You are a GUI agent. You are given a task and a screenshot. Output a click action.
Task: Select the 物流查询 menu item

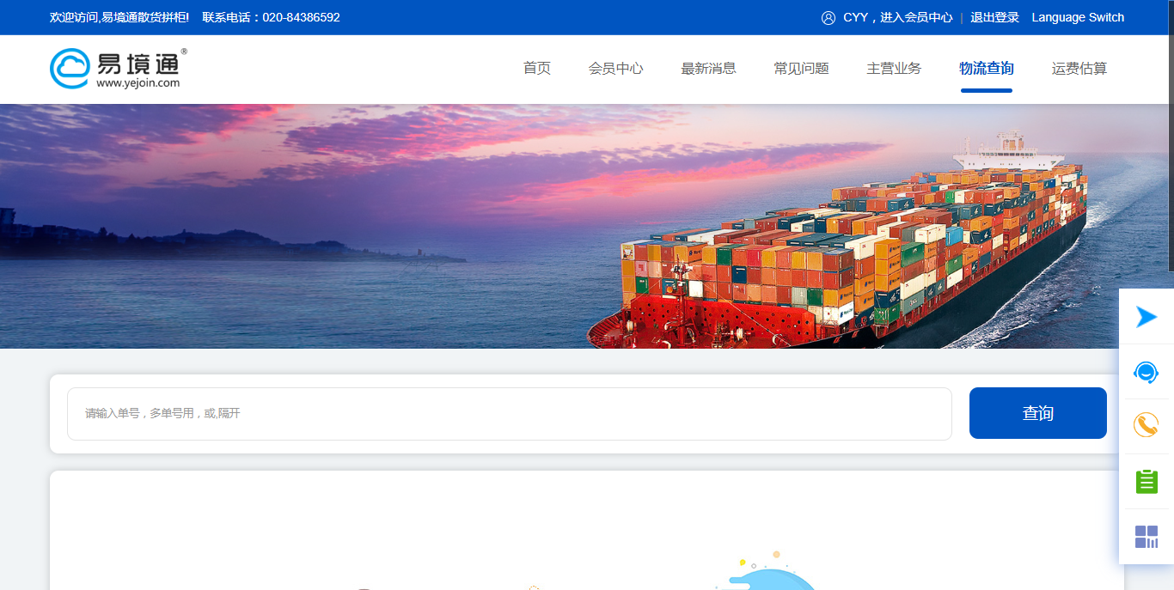(987, 69)
